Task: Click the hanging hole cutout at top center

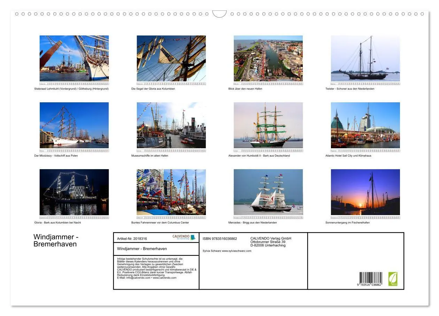Action: [219, 13]
